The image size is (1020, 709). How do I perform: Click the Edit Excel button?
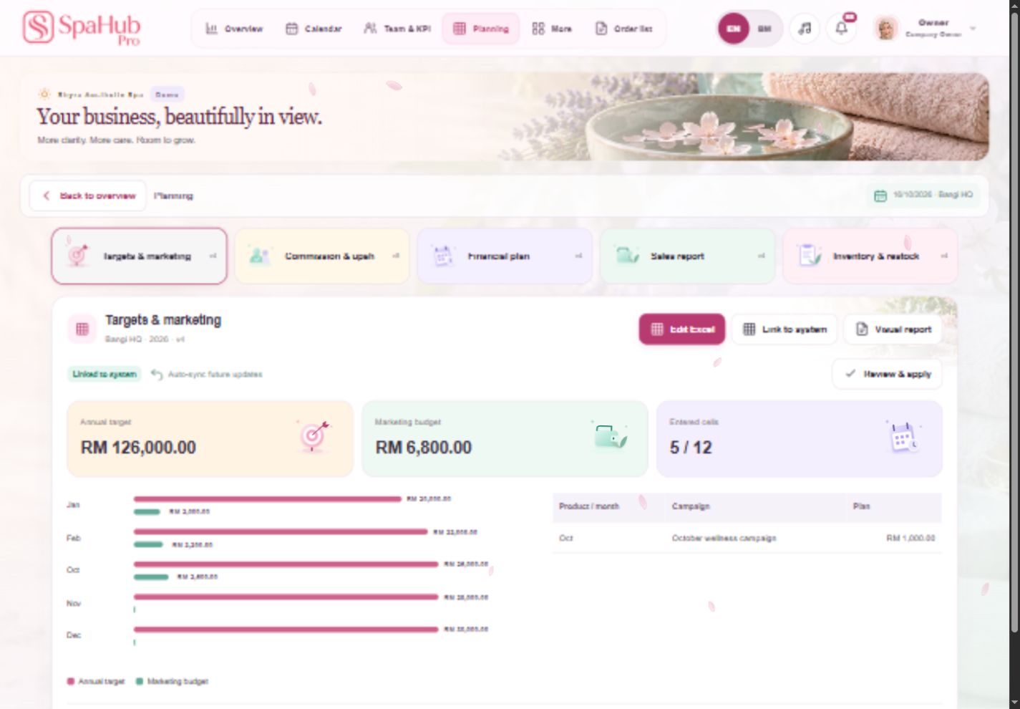tap(682, 329)
